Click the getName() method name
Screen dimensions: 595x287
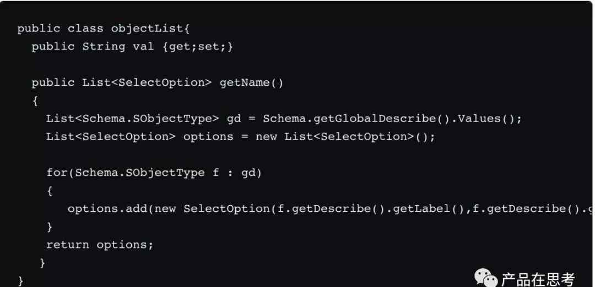(x=251, y=82)
